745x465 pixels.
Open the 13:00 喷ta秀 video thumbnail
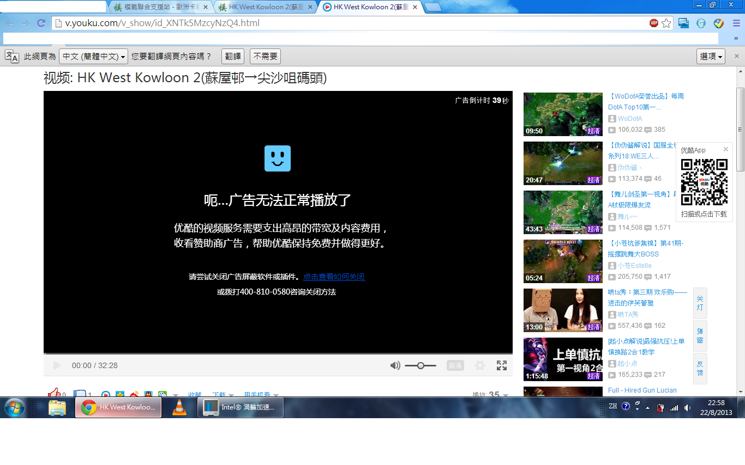[x=563, y=310]
